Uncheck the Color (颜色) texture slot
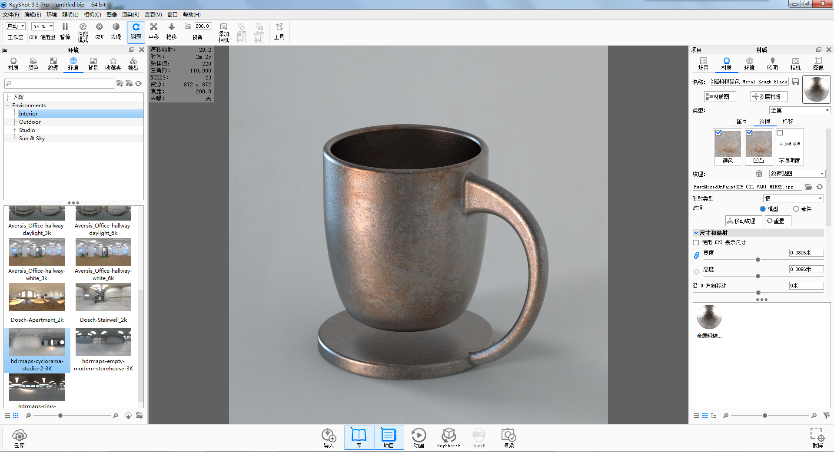The height and width of the screenshot is (452, 834). click(718, 133)
